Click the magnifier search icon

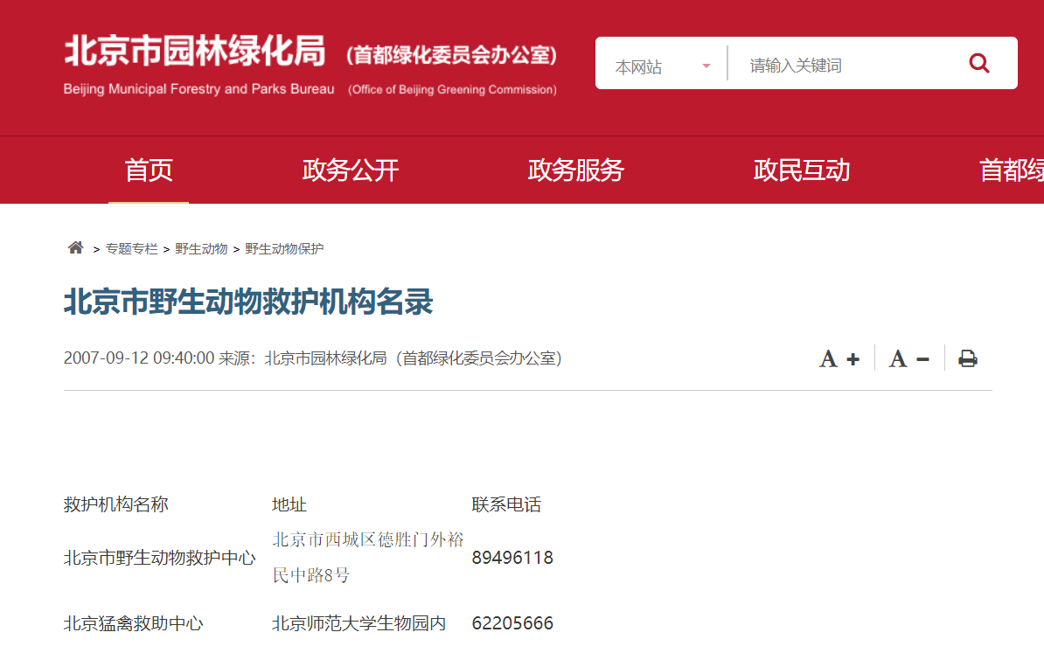coord(979,64)
